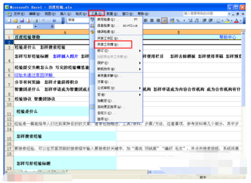Click the 怎样插入图片 blue link
This screenshot has height=183, width=251.
coord(65,56)
